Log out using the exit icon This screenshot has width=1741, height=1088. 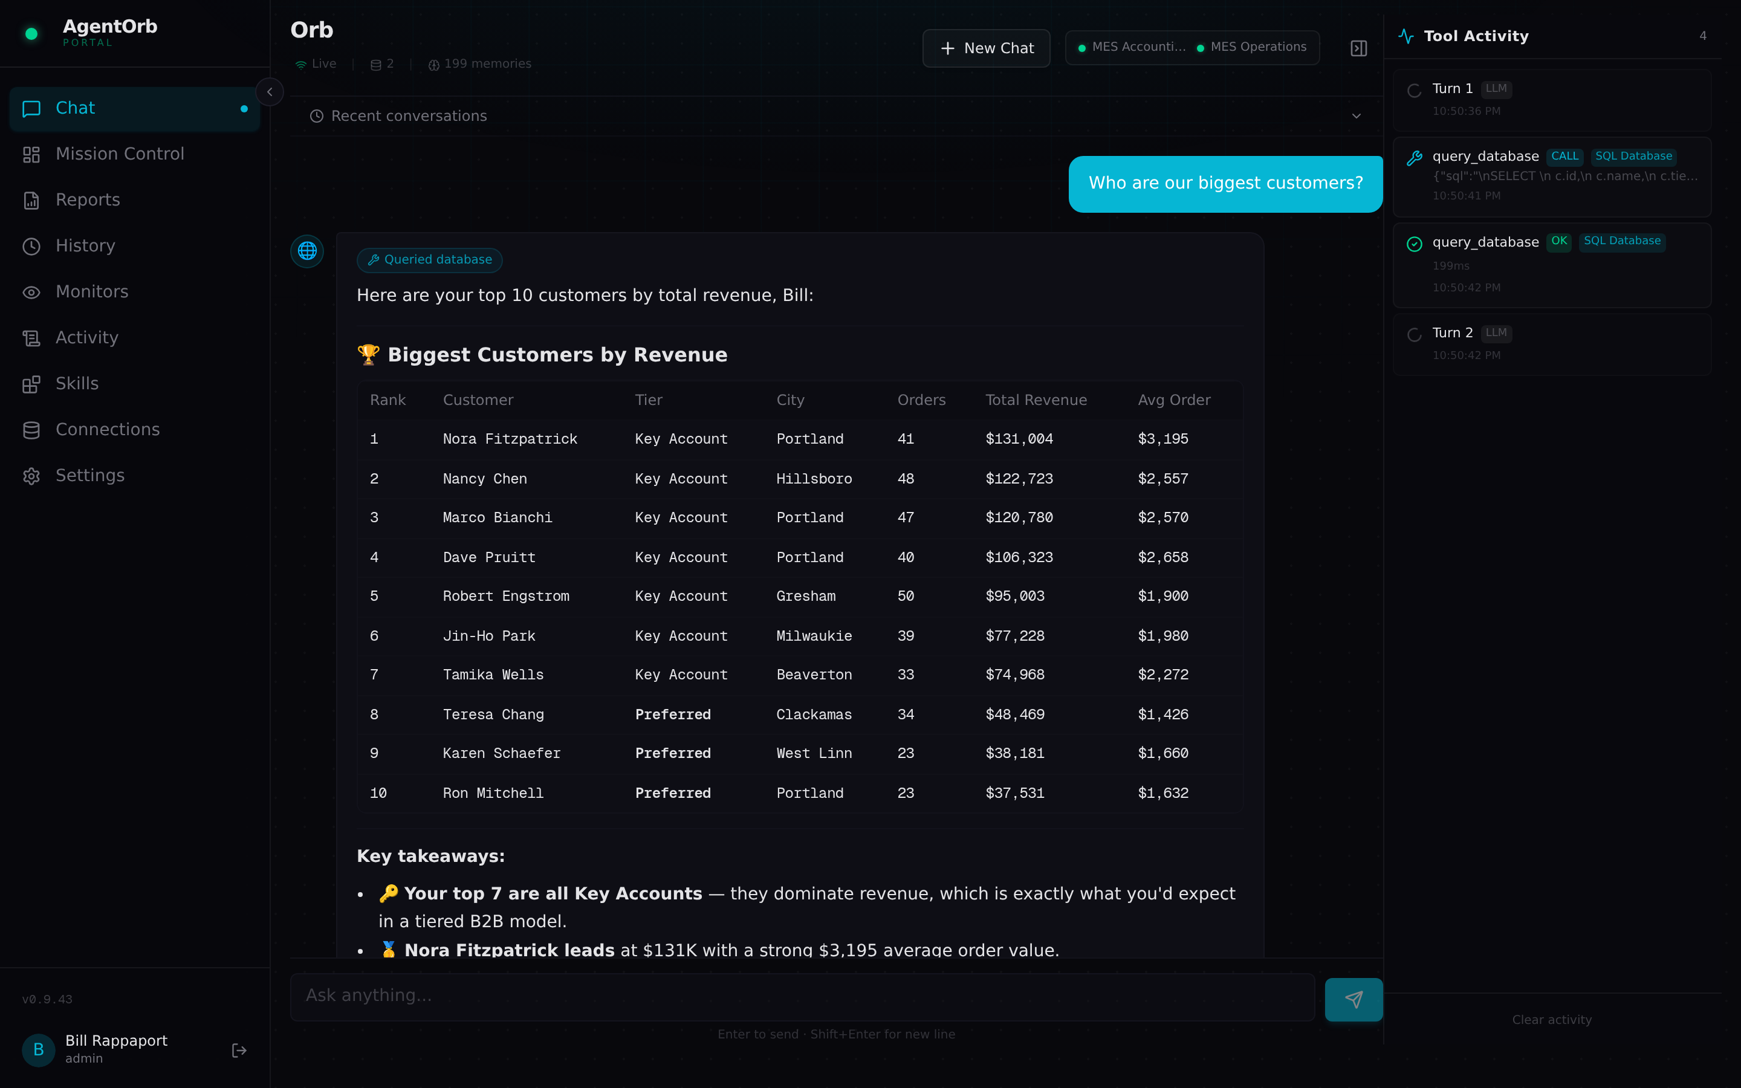[x=239, y=1051]
